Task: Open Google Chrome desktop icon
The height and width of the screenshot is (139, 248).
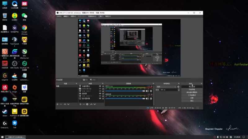Action: pos(24,30)
